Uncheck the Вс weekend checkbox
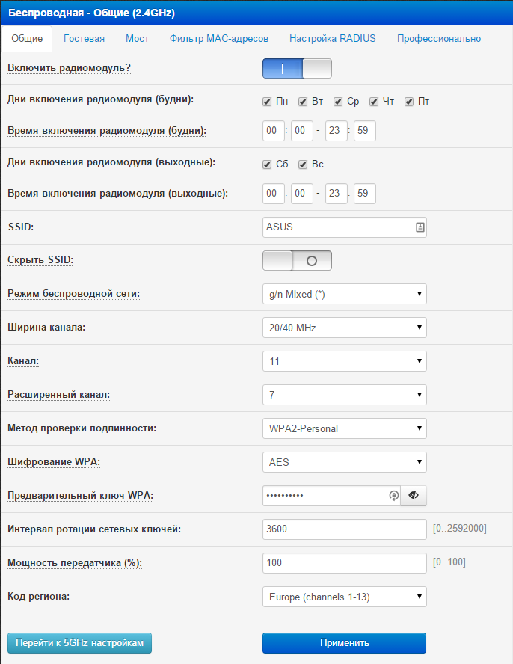Screen dimensions: 513x664 coord(303,165)
